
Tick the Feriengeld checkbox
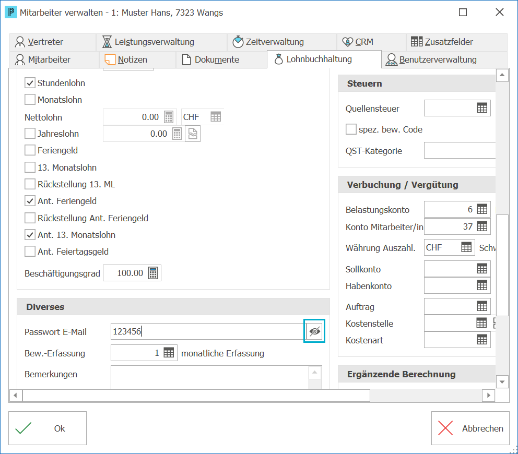click(x=30, y=150)
